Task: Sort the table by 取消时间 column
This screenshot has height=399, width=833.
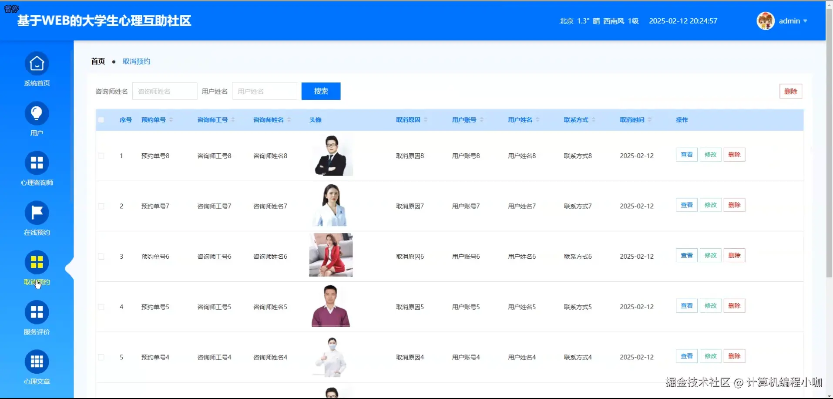Action: click(650, 119)
